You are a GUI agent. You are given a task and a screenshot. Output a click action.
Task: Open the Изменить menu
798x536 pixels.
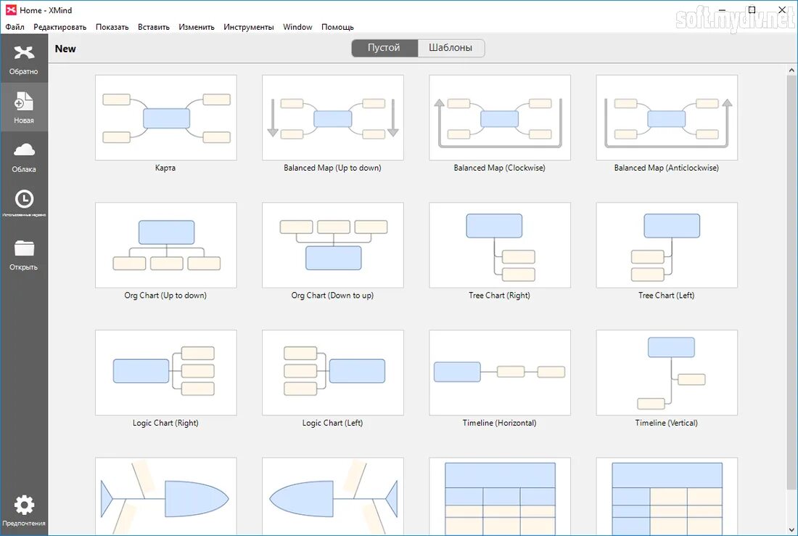(x=197, y=27)
